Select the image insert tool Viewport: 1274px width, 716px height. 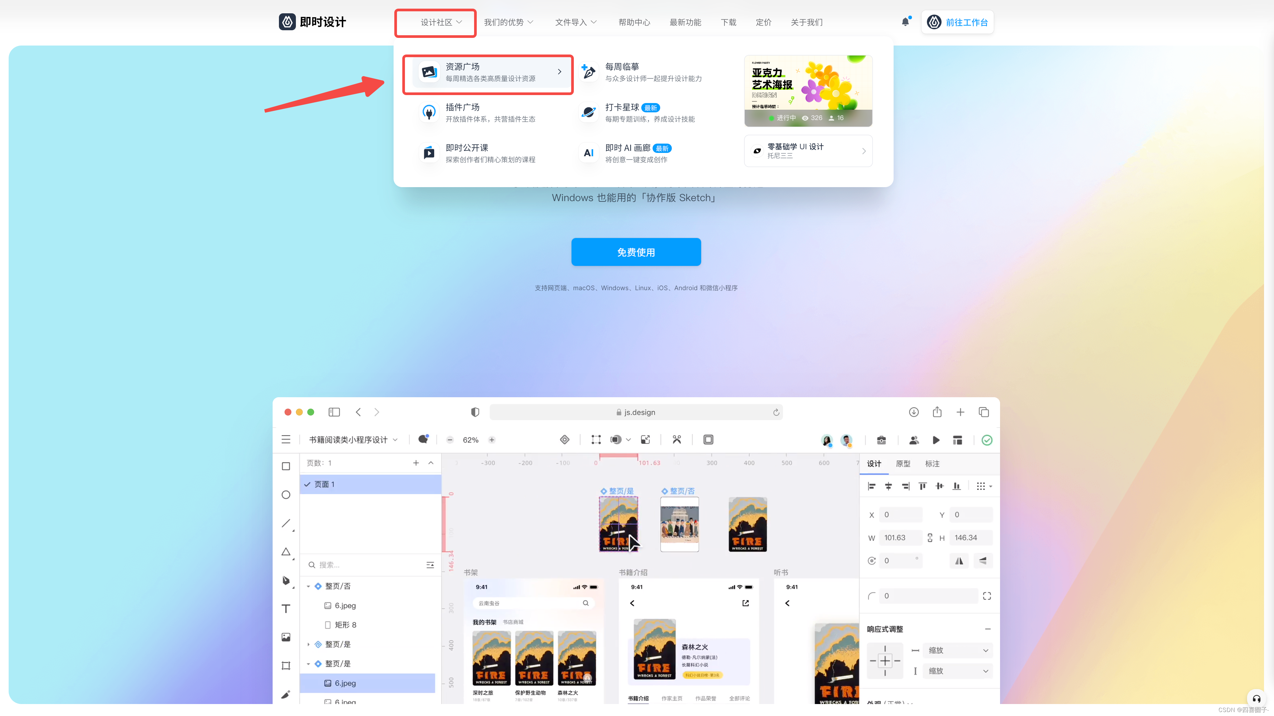click(x=286, y=637)
